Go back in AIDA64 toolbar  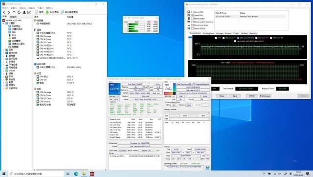[x=4, y=12]
